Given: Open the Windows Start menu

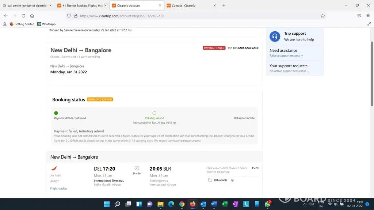Looking at the screenshot, I should 107,204.
